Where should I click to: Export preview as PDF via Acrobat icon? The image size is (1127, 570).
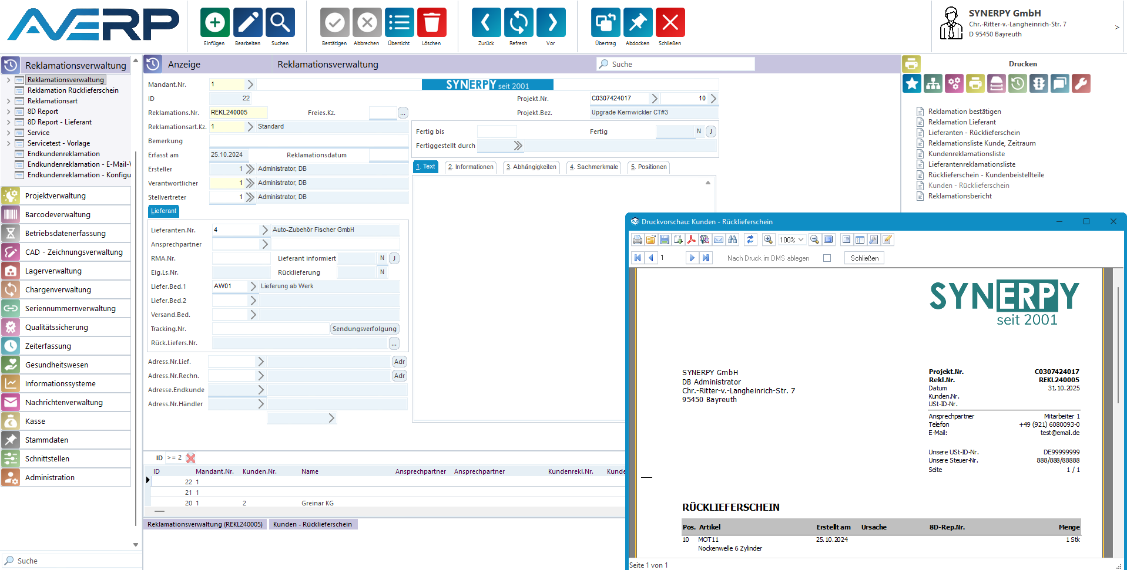[x=691, y=240]
